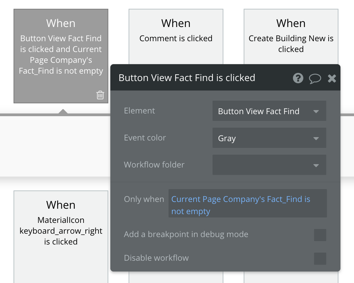Open the empty Workflow folder dropdown
The image size is (354, 283).
[x=269, y=165]
